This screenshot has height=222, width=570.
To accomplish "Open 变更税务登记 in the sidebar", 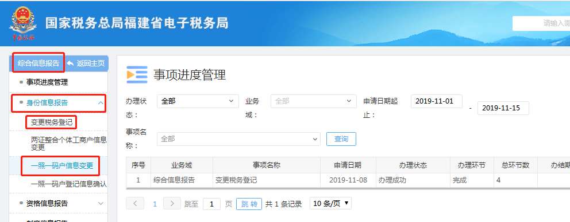I will (52, 122).
